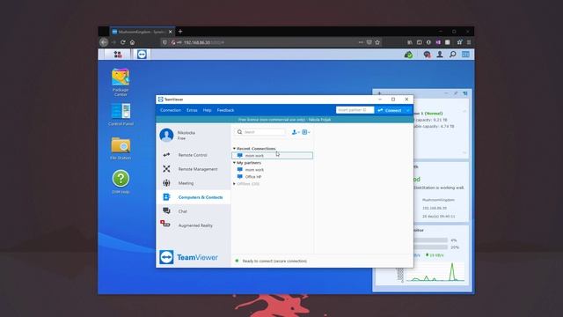Collapse My partners group
The width and height of the screenshot is (563, 317).
(235, 163)
